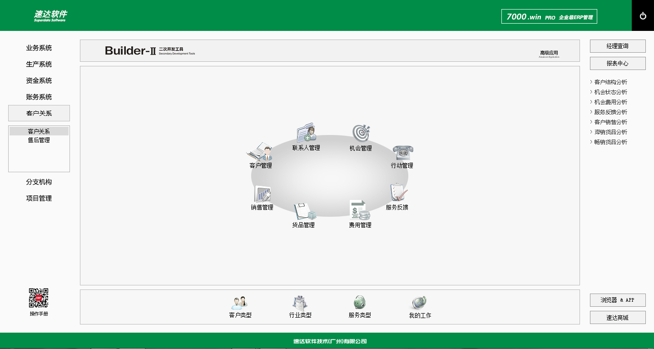This screenshot has width=654, height=349.
Task: Click the 机会管理 target icon
Action: click(361, 133)
